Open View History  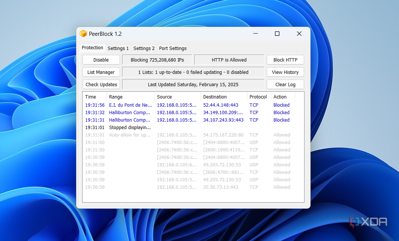tap(285, 72)
